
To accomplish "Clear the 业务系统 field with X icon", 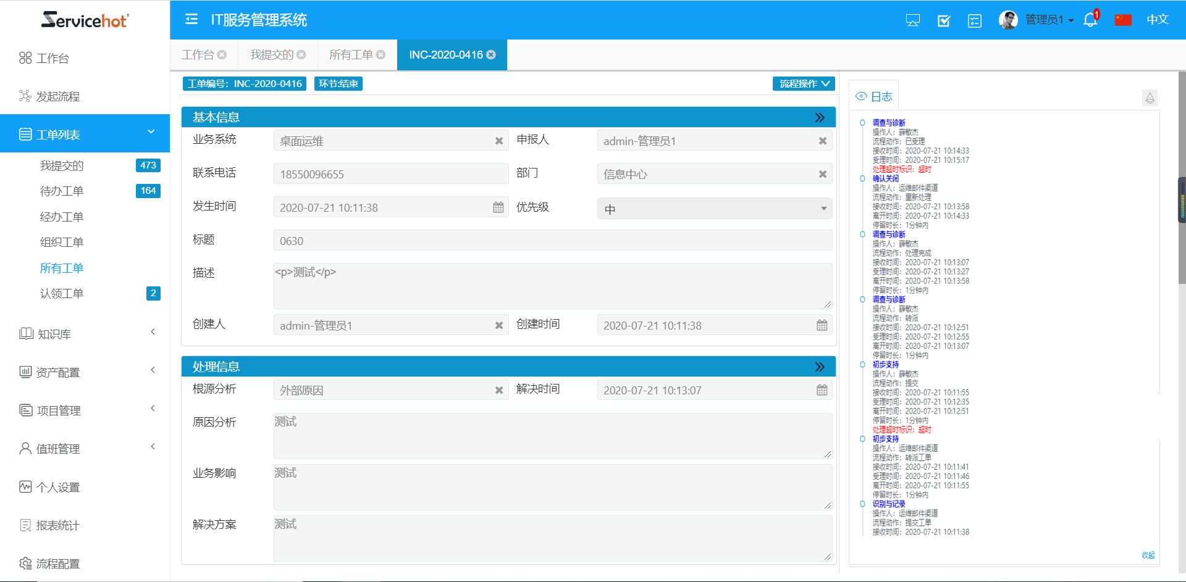I will click(498, 141).
